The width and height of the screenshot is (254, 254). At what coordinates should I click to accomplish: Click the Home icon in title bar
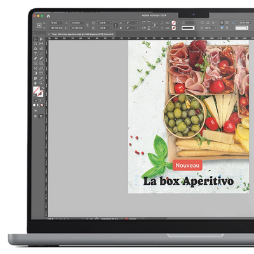(x=48, y=16)
